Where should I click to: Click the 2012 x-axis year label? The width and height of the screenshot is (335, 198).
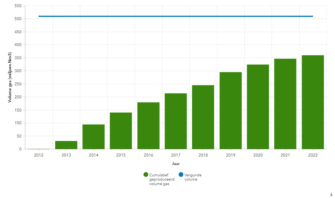coord(39,155)
